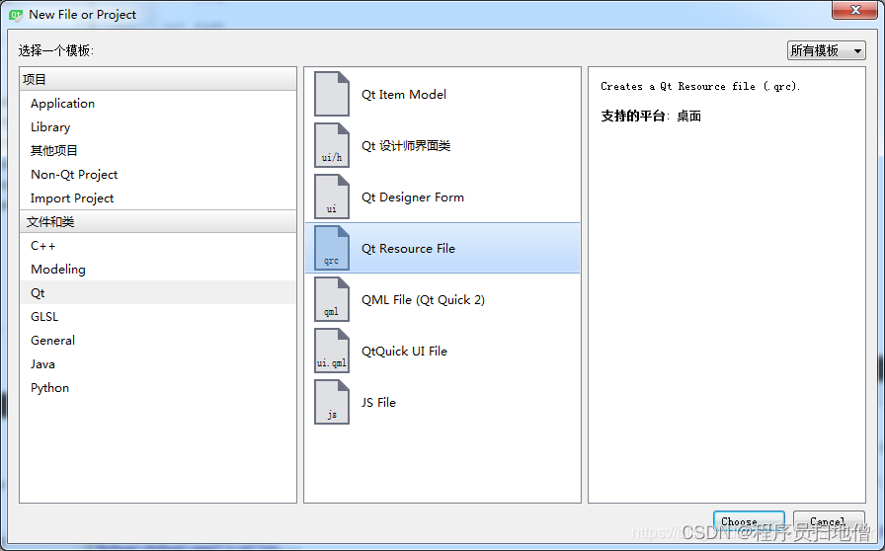Select GLSL category
The height and width of the screenshot is (551, 885).
[x=157, y=317]
